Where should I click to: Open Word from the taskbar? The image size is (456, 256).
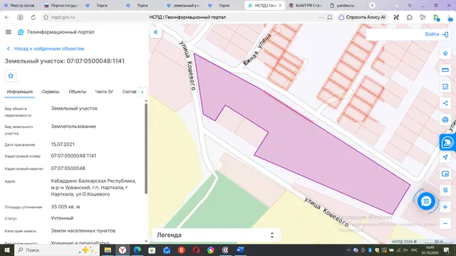240,250
